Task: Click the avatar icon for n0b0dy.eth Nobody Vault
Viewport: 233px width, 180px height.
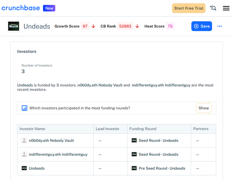Action: (24, 140)
